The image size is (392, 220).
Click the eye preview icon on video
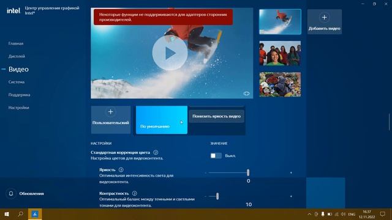[246, 94]
